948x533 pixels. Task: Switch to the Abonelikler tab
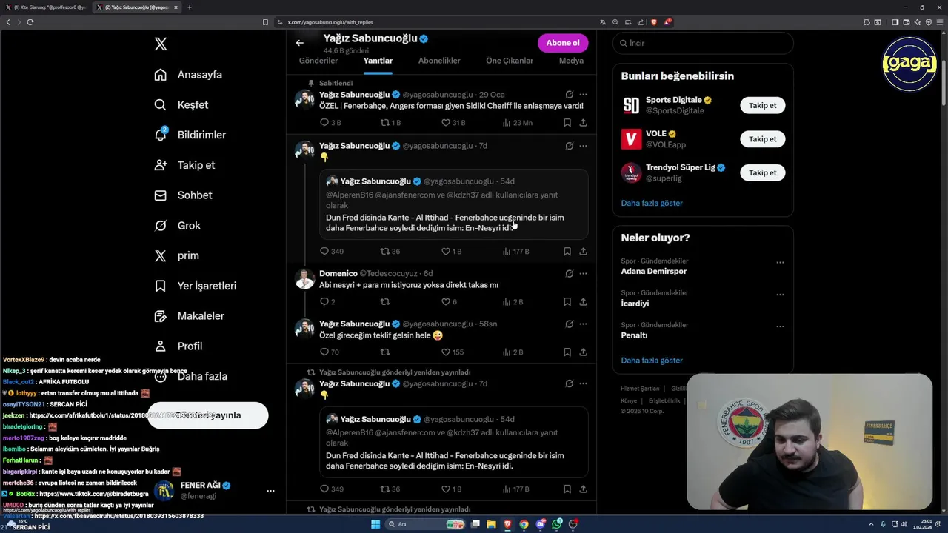pos(439,61)
